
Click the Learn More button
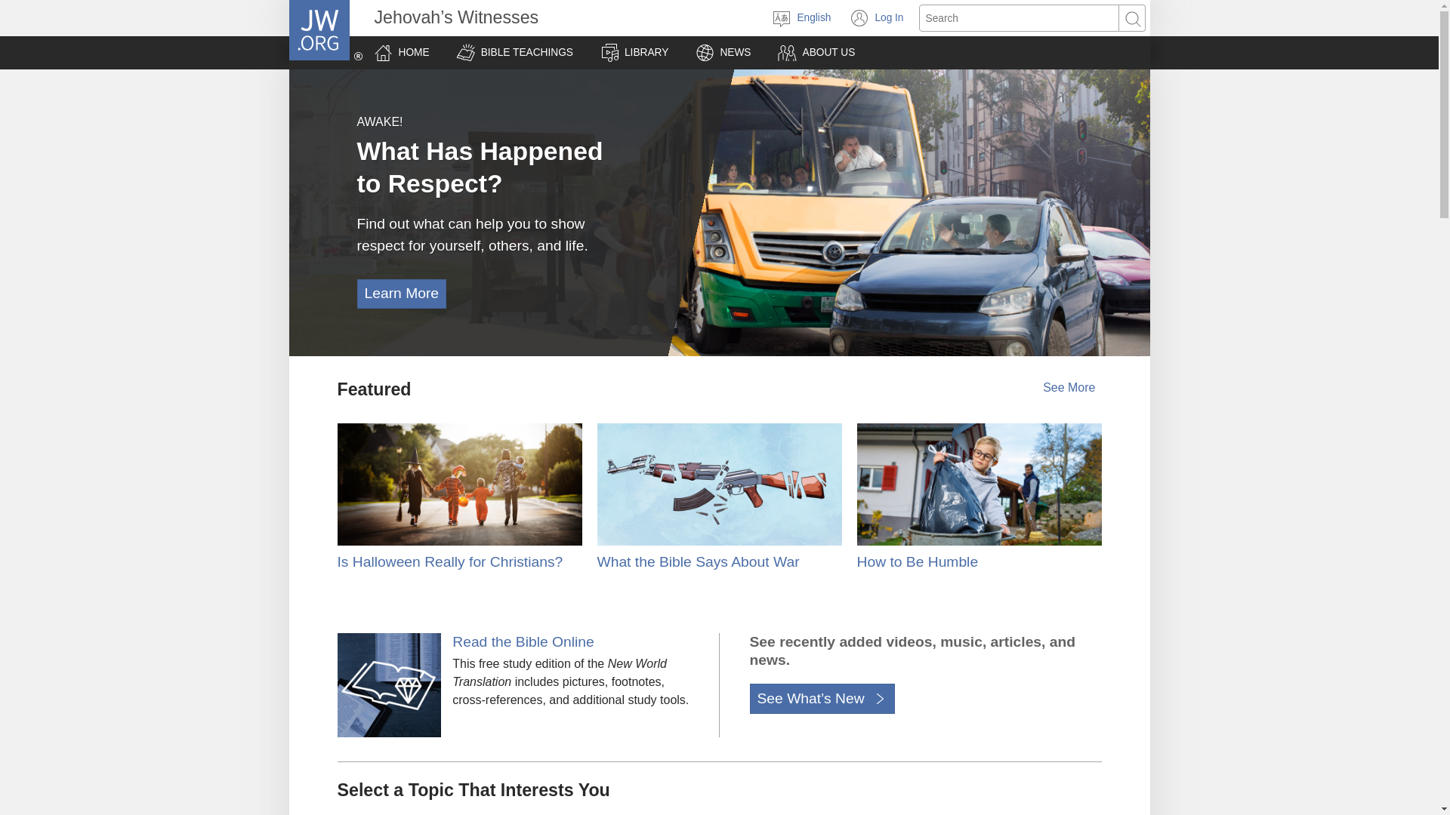(401, 294)
